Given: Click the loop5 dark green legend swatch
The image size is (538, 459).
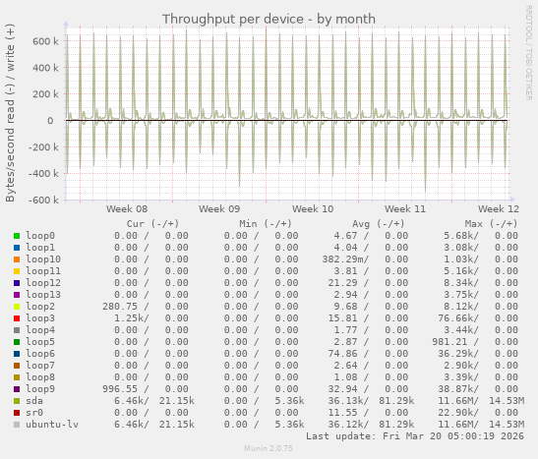Looking at the screenshot, I should click(17, 342).
